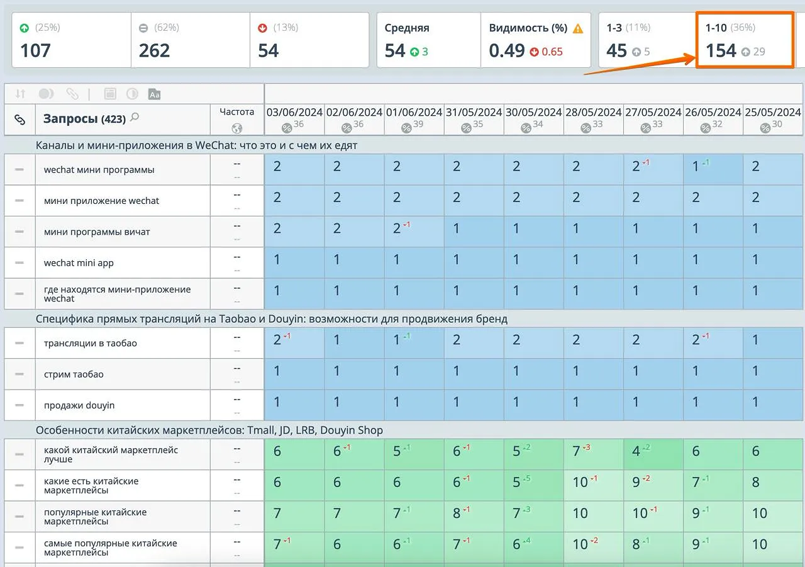Click the magnifier icon beside Запросы

[x=135, y=118]
